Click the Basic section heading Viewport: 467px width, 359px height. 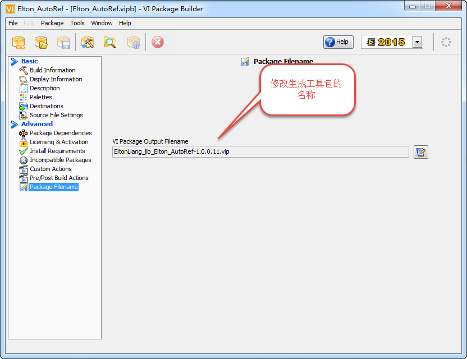(x=30, y=61)
